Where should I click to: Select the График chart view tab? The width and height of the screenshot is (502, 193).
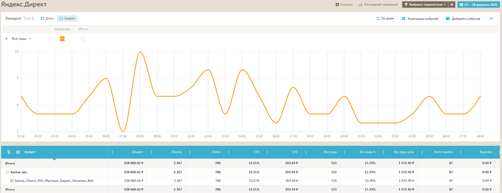click(x=67, y=19)
